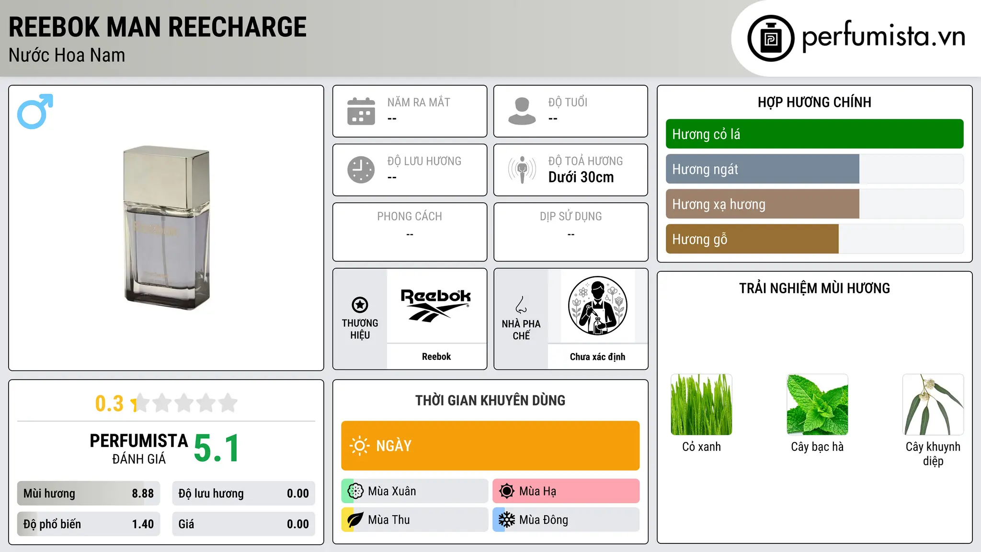Click the DỊP SỬ DỤNG label
Viewport: 981px width, 552px height.
point(570,217)
